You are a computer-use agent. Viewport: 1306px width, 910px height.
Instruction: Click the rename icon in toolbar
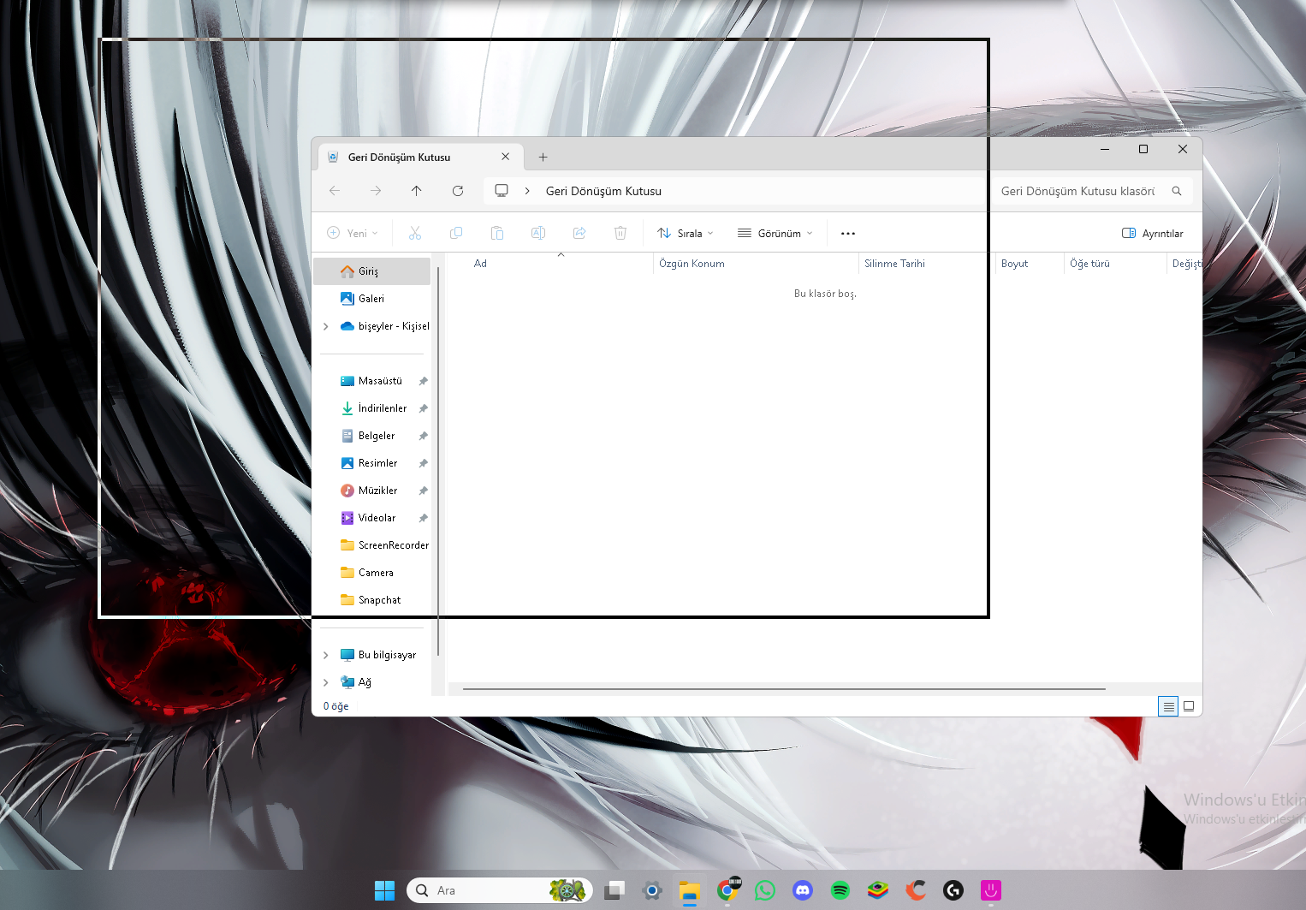pyautogui.click(x=538, y=233)
